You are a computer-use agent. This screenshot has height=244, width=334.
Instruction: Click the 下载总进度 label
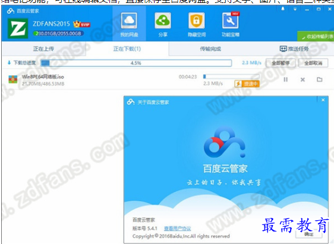point(24,63)
